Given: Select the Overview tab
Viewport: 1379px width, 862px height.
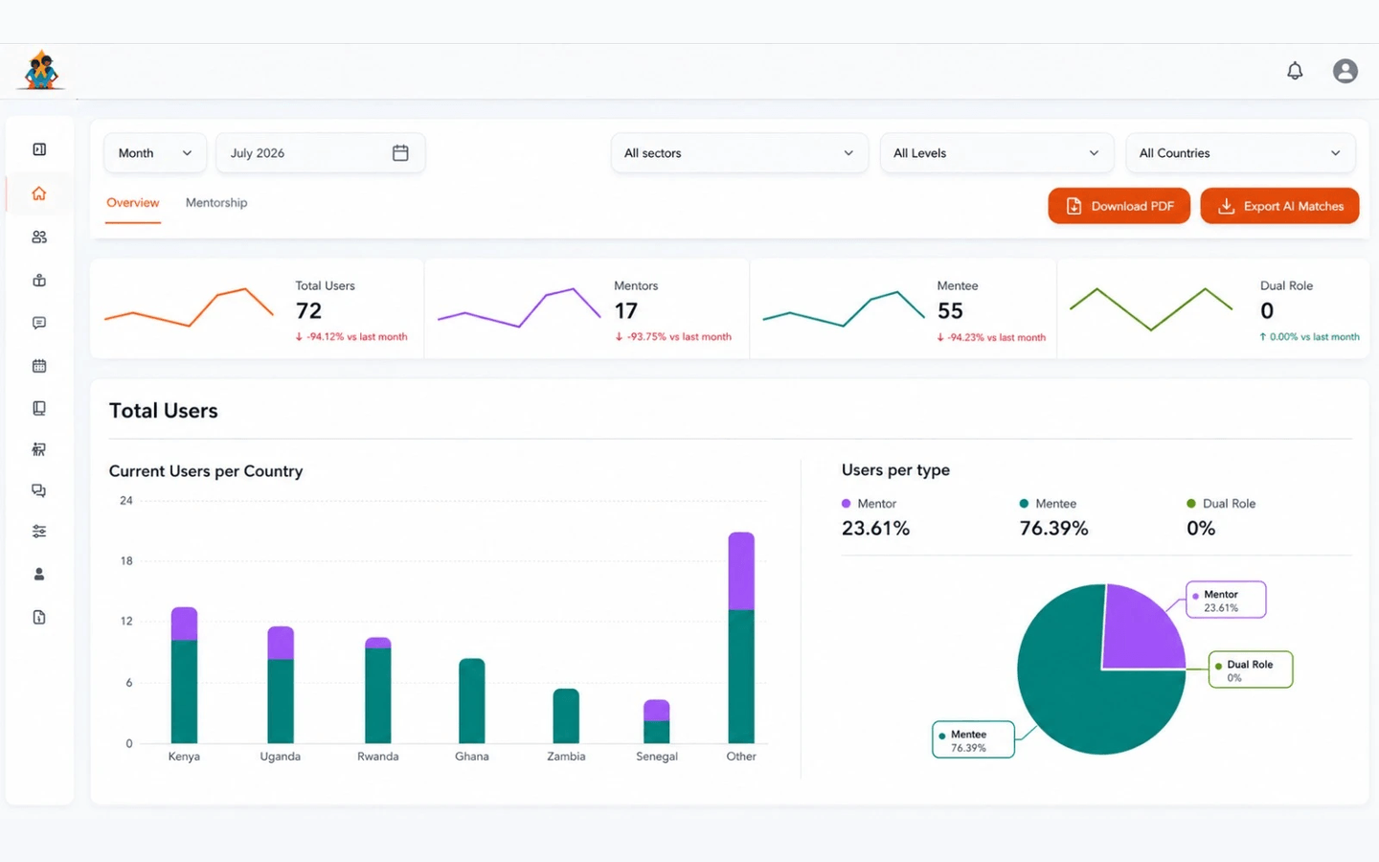Looking at the screenshot, I should coord(133,203).
